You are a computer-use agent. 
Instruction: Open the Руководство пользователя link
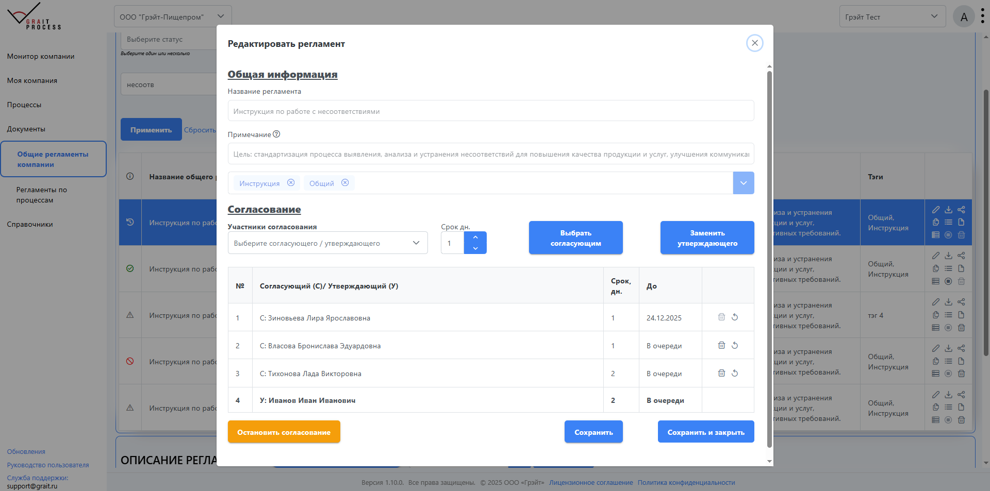[x=47, y=465]
